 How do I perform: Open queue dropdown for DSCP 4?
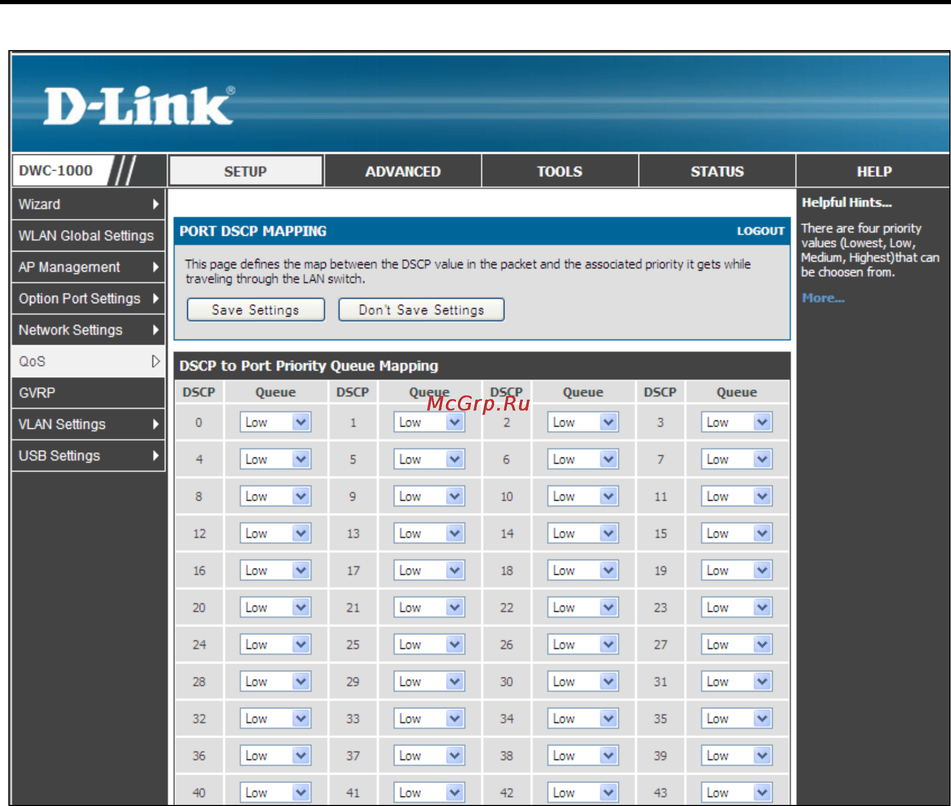coord(275,459)
